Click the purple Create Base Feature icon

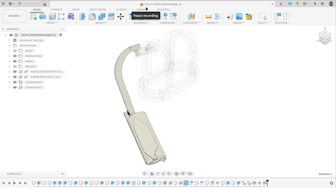point(71,16)
